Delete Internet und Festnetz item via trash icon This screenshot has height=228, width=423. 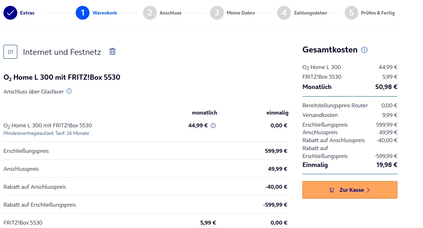point(112,52)
